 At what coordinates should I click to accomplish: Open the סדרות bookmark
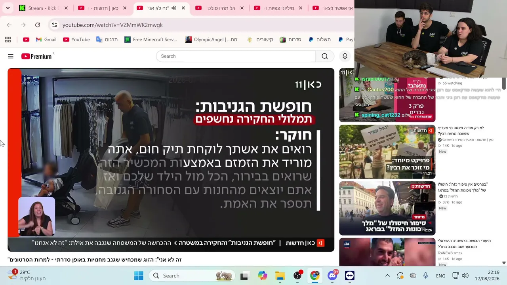tap(290, 40)
